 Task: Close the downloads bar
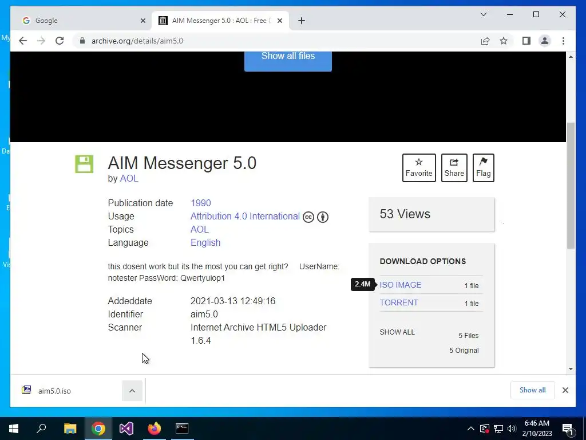tap(565, 390)
